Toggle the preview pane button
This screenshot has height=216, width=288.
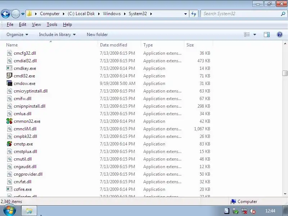267,35
